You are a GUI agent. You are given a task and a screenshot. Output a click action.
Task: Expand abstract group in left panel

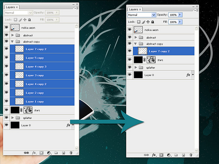(x=13, y=35)
